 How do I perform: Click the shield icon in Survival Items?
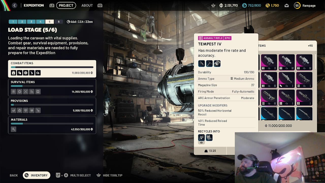point(13,92)
